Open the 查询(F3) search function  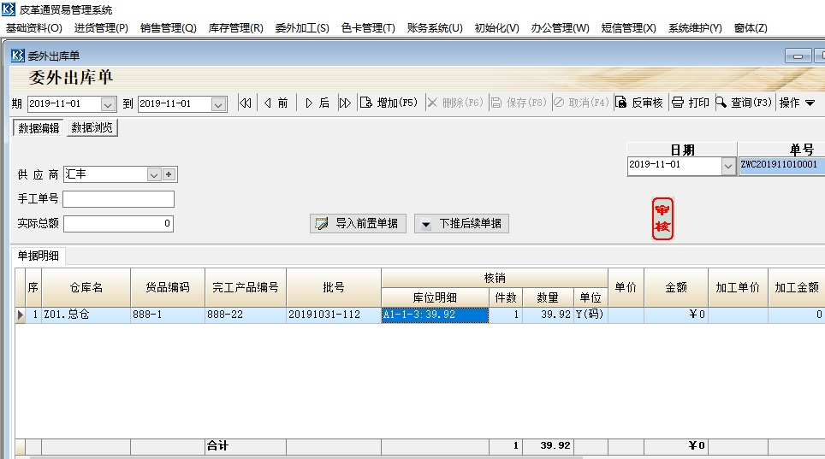coord(744,103)
